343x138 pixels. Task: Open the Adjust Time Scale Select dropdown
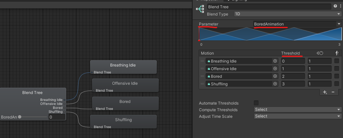coord(298,116)
